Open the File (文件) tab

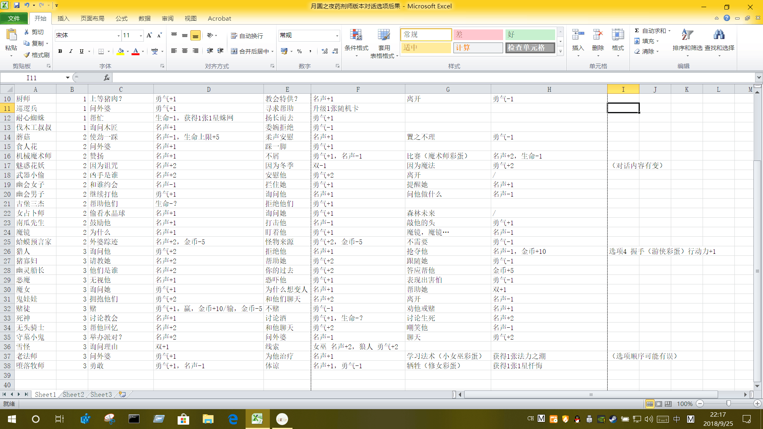tap(14, 18)
